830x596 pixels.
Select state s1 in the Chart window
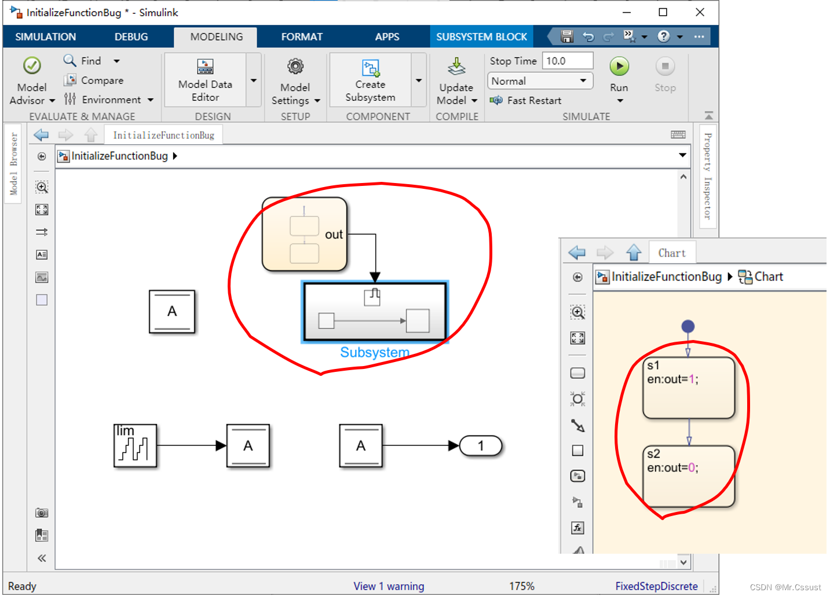tap(689, 388)
